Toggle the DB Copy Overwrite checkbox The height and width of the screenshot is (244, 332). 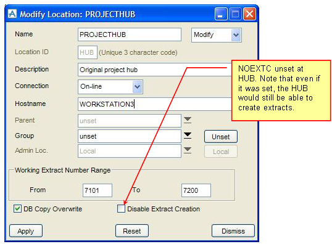[17, 209]
